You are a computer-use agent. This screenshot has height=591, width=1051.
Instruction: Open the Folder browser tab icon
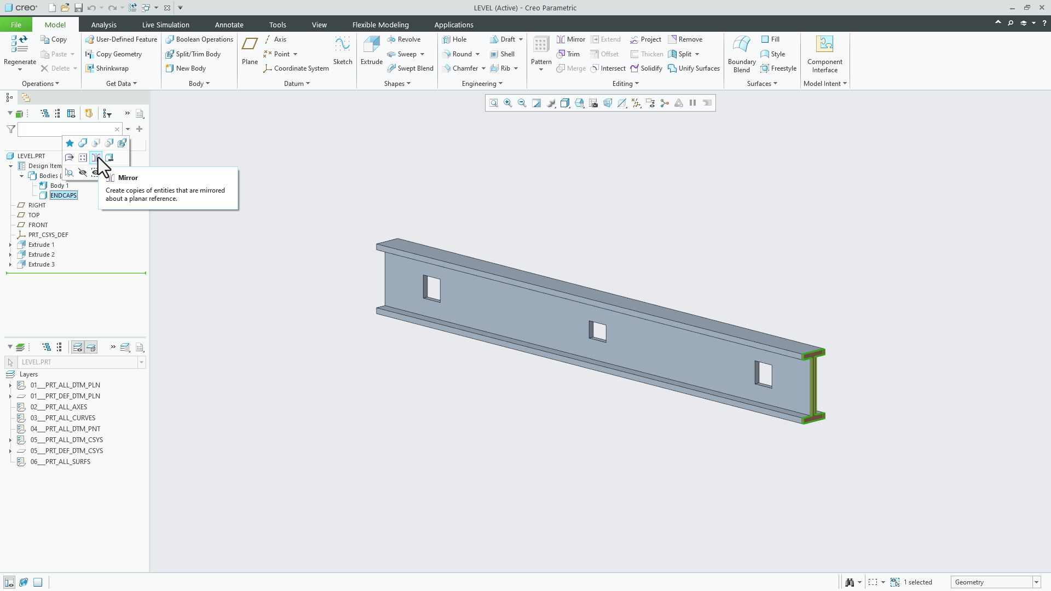(26, 97)
